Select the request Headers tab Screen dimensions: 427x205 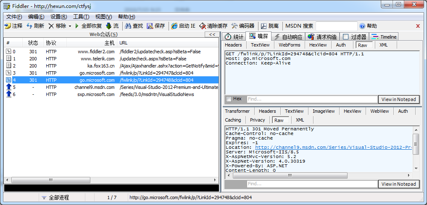coord(233,45)
